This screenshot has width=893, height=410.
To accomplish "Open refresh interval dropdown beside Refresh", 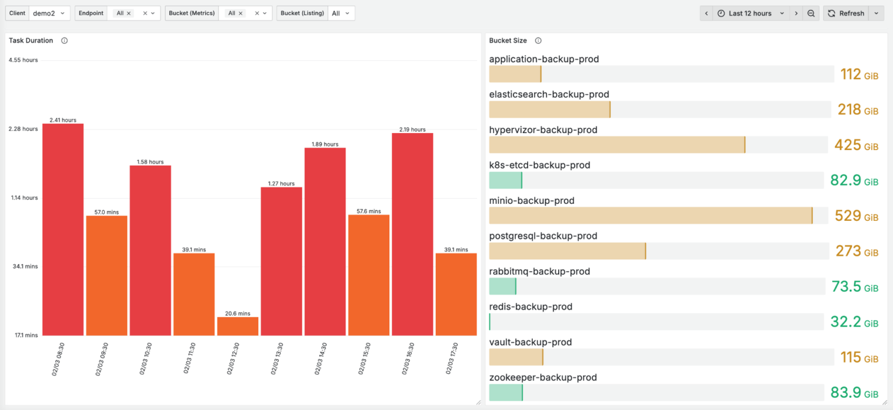I will [x=876, y=13].
